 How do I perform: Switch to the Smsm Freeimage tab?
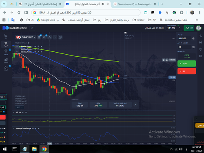(x=135, y=4)
